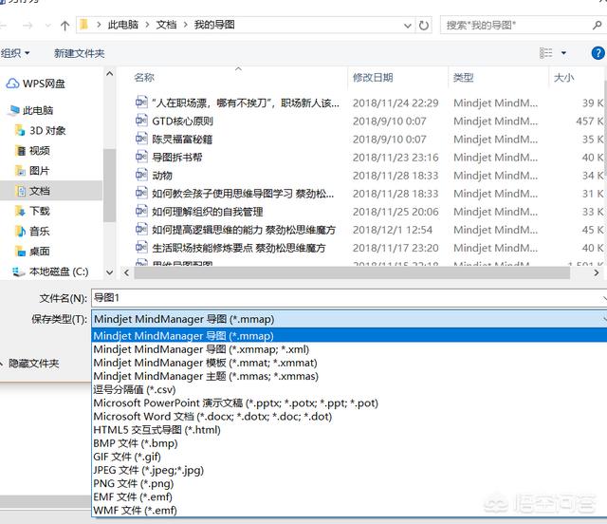Click the 隐藏文件夹 toggle

pyautogui.click(x=34, y=363)
